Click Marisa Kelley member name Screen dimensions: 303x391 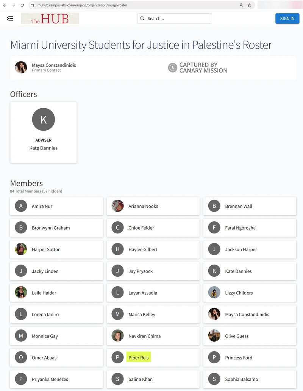coord(142,314)
